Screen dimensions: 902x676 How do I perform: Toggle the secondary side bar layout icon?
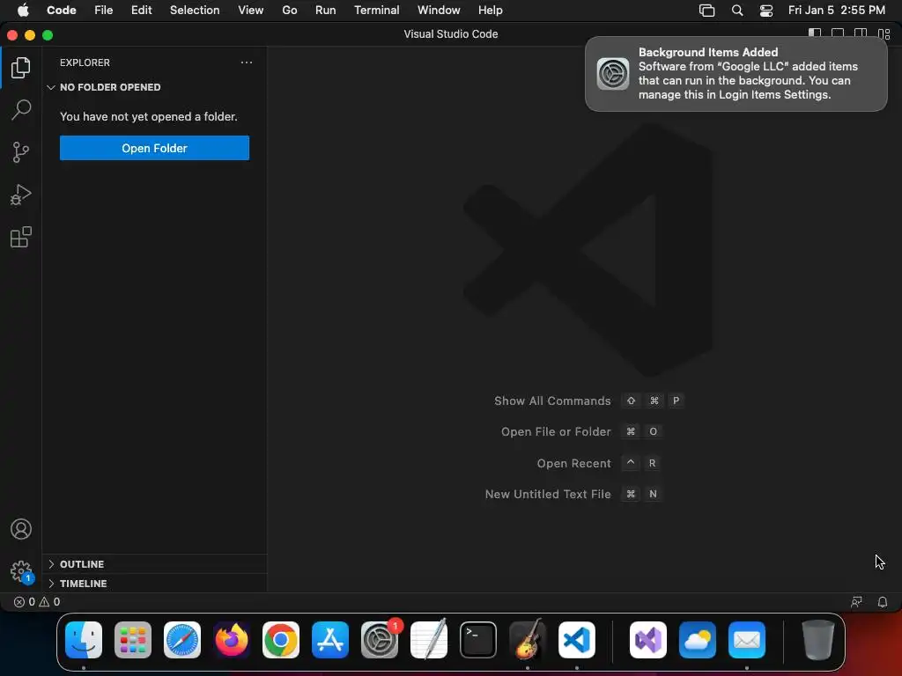(861, 34)
